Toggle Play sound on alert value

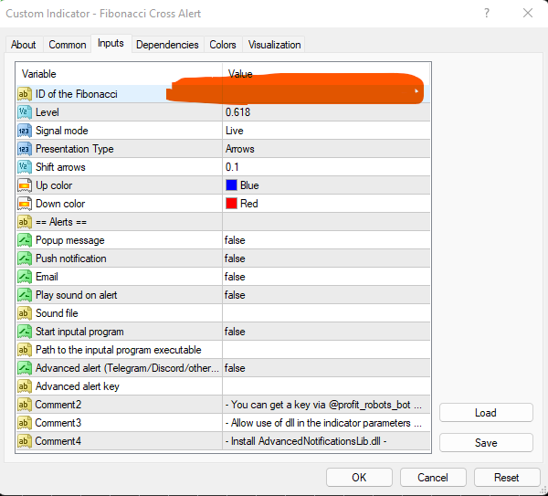click(326, 295)
